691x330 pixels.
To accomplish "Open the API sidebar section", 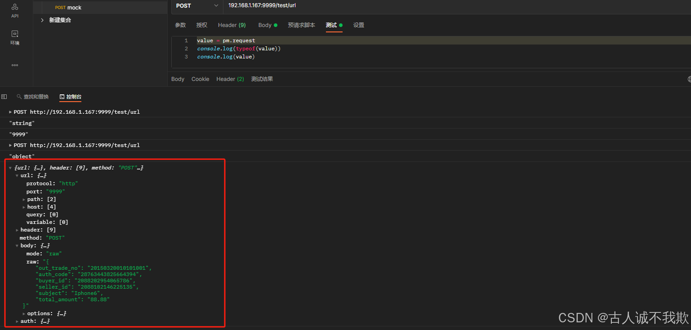I will (15, 10).
